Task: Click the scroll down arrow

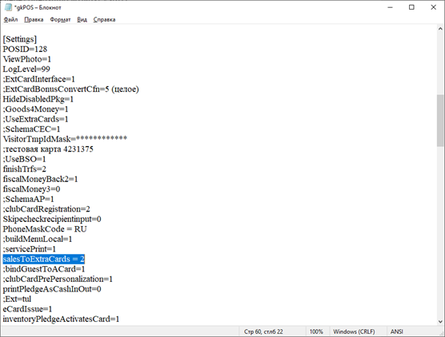Action: [440, 321]
